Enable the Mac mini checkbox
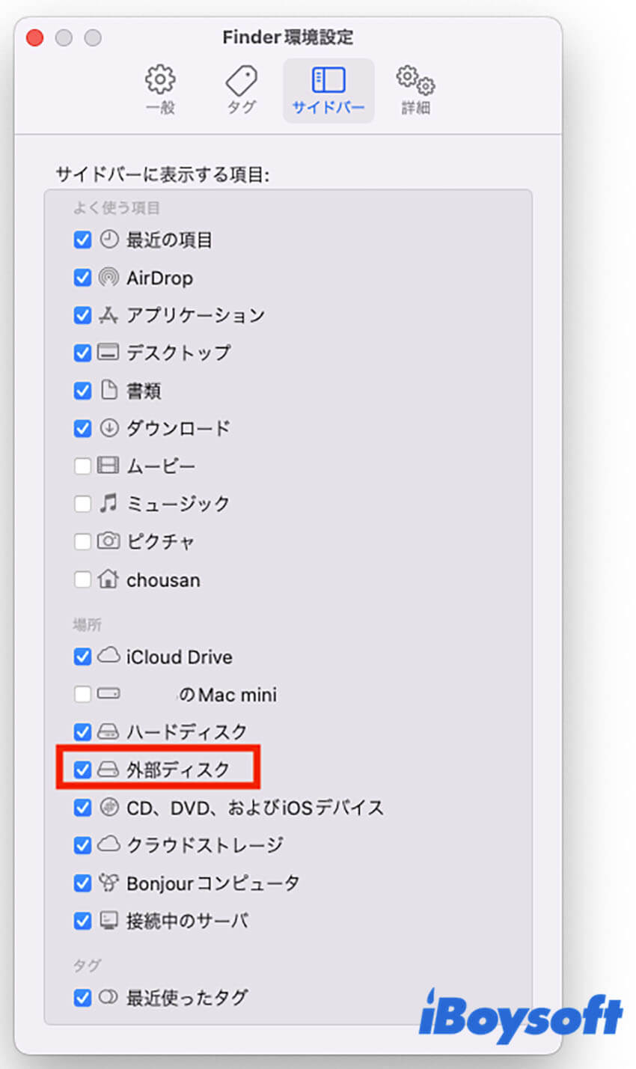Viewport: 636px width, 1069px height. pyautogui.click(x=82, y=694)
